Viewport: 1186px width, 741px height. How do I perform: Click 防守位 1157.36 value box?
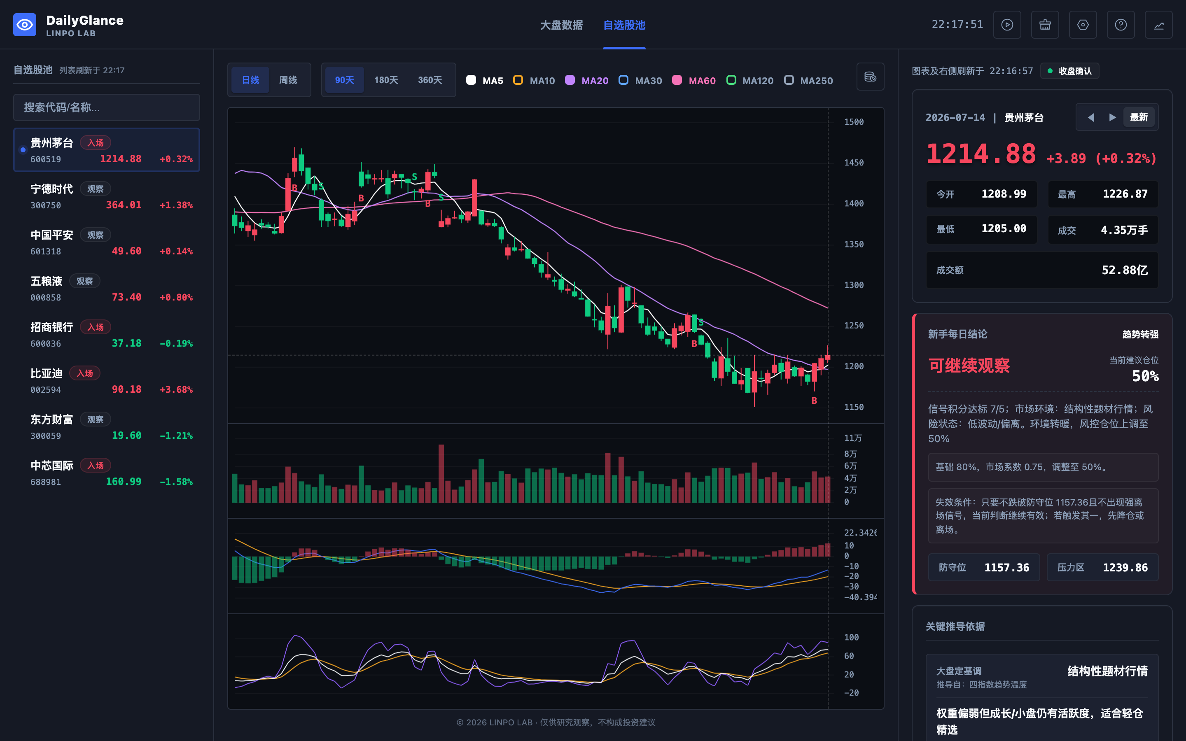click(x=983, y=567)
